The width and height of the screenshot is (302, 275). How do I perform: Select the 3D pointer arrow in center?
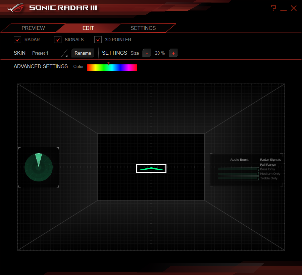click(x=151, y=168)
